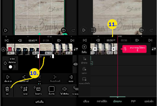157x106 pixels.
Task: Jump to timeline end in right screen
Action: (x=150, y=40)
